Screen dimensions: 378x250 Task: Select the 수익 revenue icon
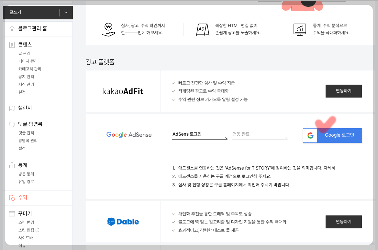tap(13, 197)
